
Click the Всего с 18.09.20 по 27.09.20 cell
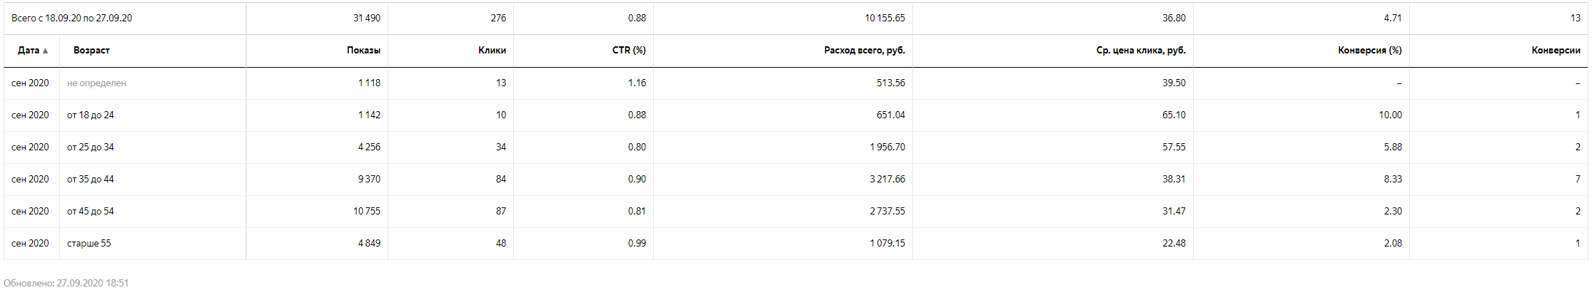pos(71,19)
